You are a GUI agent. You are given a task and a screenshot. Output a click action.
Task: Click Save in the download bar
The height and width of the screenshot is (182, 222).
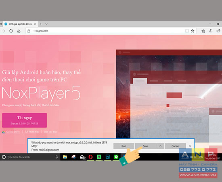click(x=145, y=146)
